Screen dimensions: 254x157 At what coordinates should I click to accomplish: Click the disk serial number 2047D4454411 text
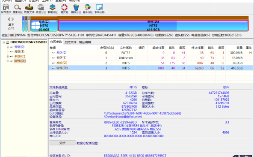pyautogui.click(x=106, y=35)
